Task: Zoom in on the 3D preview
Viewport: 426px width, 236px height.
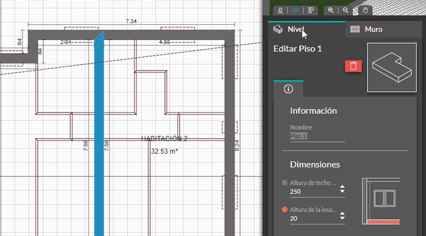Action: pos(331,10)
